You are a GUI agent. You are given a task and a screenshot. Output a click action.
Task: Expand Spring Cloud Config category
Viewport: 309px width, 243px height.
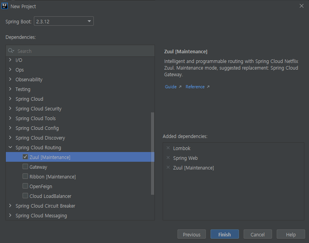point(10,128)
